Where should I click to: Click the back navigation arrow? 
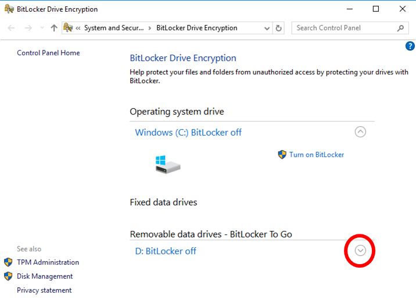click(12, 28)
